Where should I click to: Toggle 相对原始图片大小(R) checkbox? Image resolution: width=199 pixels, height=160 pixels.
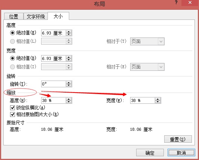pyautogui.click(x=12, y=114)
